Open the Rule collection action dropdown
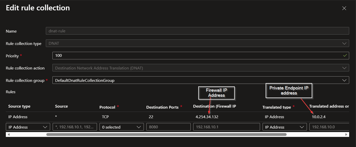Screen dimensions: 356x147 click(201, 68)
